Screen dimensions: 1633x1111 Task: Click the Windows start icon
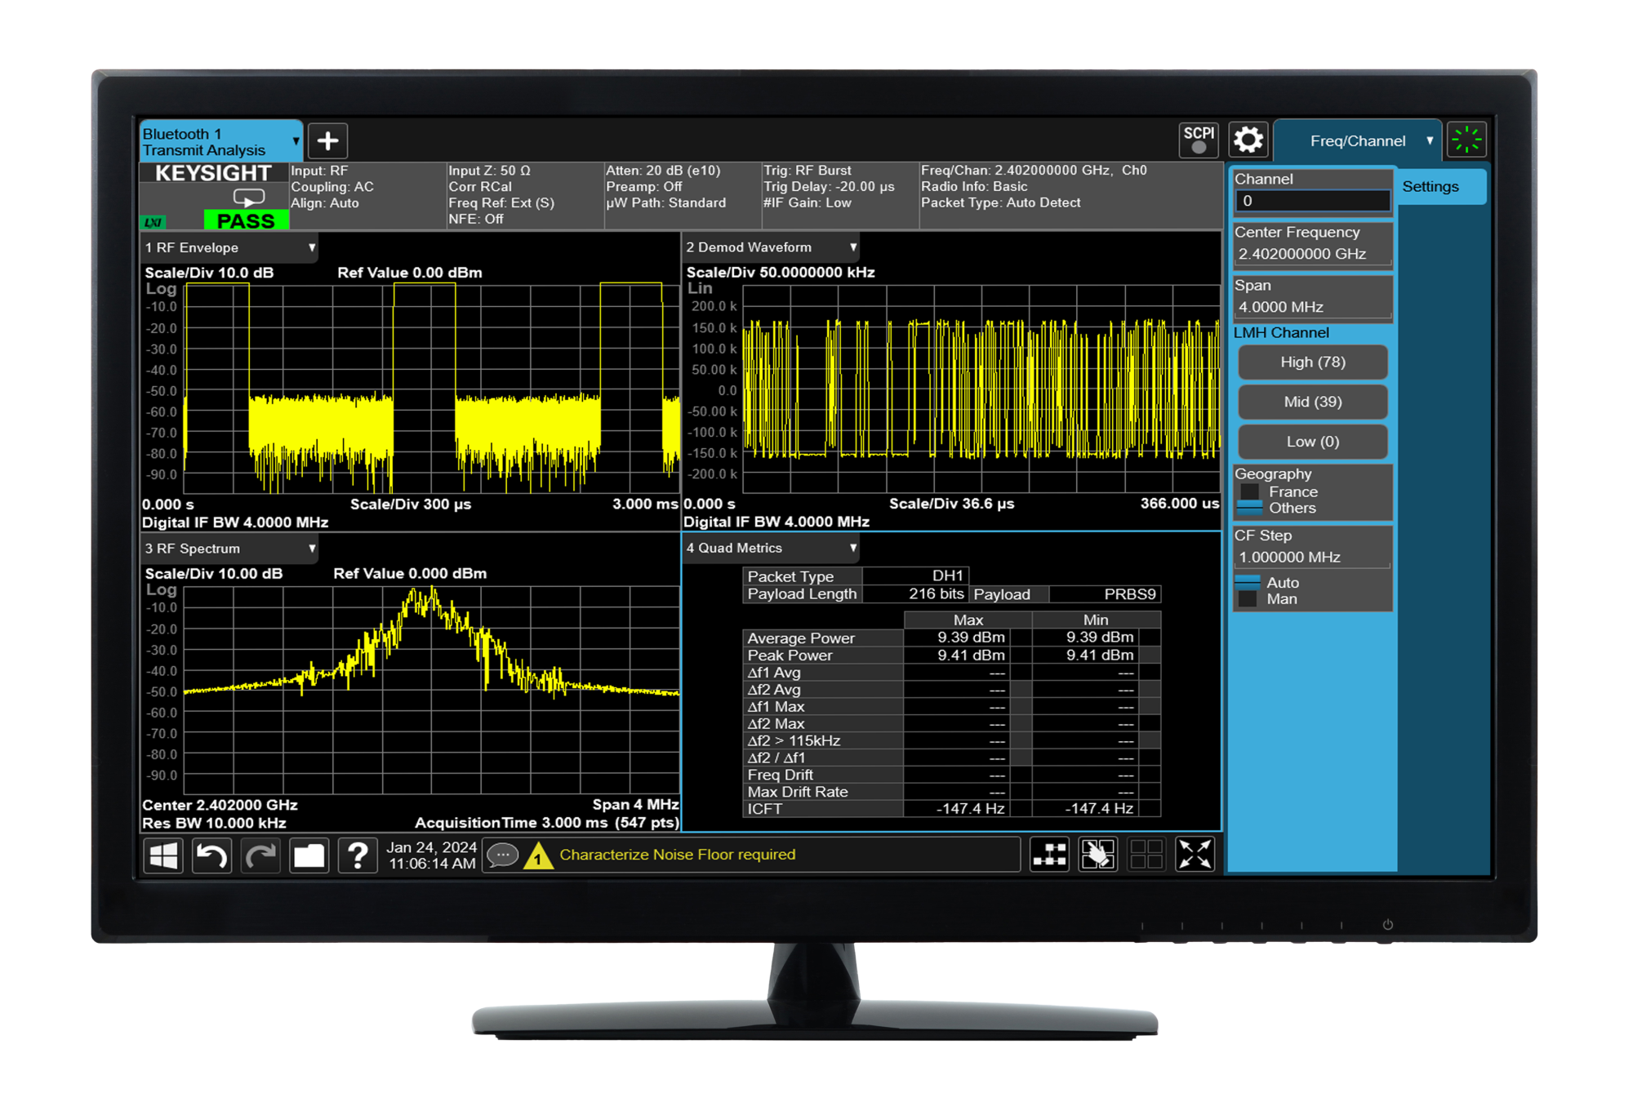[163, 855]
